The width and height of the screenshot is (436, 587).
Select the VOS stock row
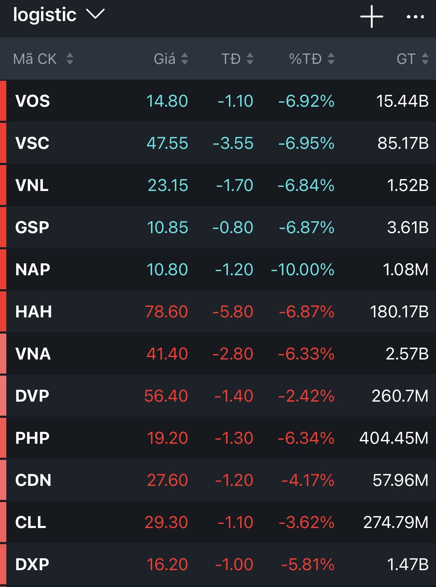(218, 101)
